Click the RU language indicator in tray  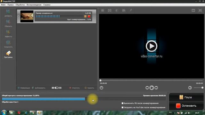click(170, 113)
